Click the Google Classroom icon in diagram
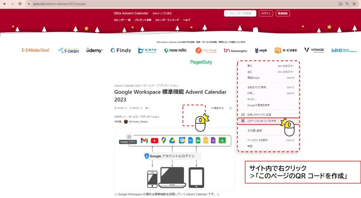The height and width of the screenshot is (198, 361). click(222, 140)
